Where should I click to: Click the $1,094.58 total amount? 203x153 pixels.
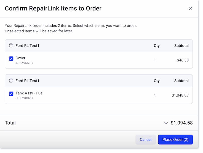tap(182, 123)
